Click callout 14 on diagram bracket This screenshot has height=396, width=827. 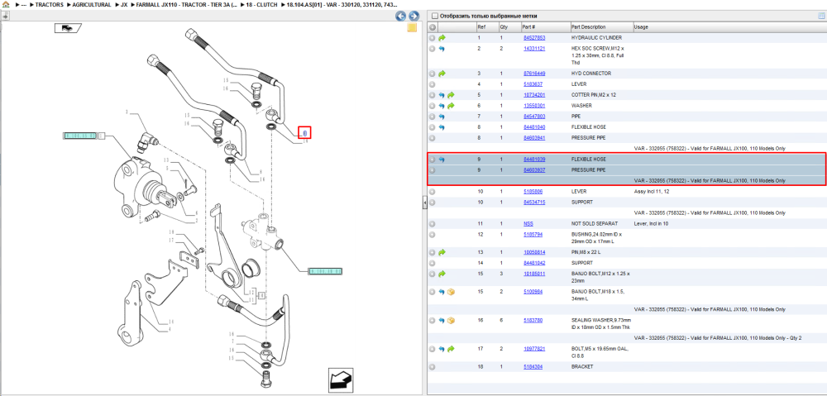170,322
